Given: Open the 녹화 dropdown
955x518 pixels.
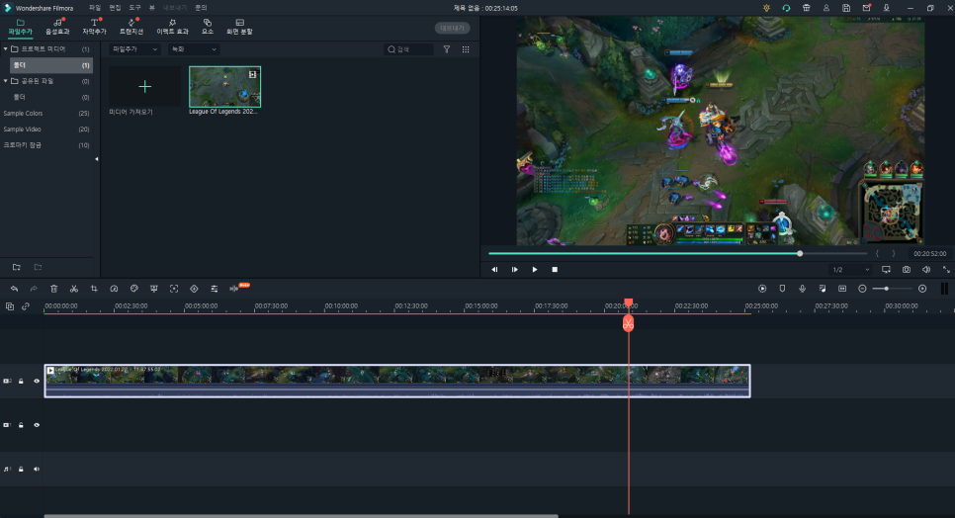Looking at the screenshot, I should tap(194, 49).
